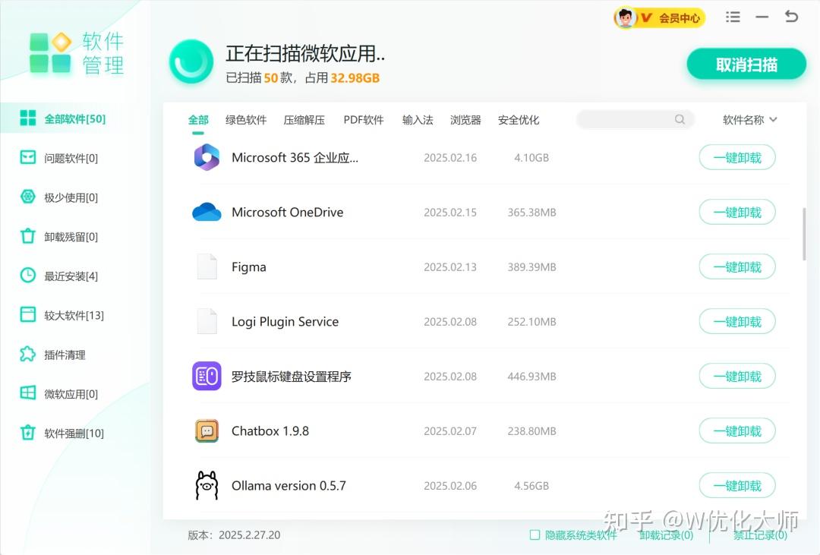Viewport: 820px width, 555px height.
Task: Click the user avatar icon
Action: [x=625, y=17]
